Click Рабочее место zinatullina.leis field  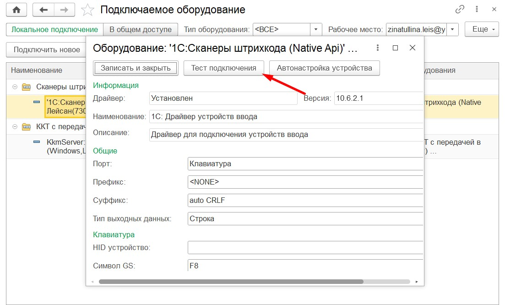click(x=417, y=30)
